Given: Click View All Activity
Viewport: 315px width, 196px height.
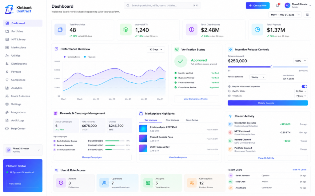Looking at the screenshot, I should point(268,158).
